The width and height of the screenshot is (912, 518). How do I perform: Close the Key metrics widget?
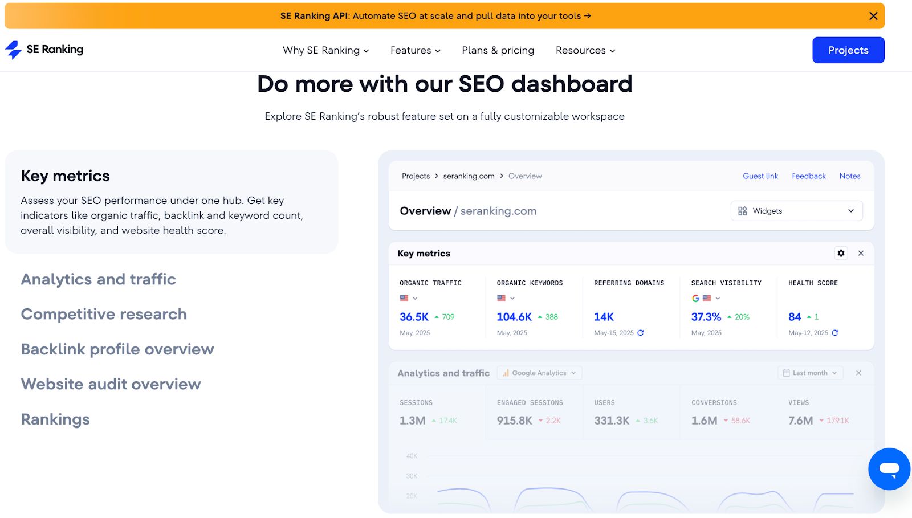click(861, 253)
